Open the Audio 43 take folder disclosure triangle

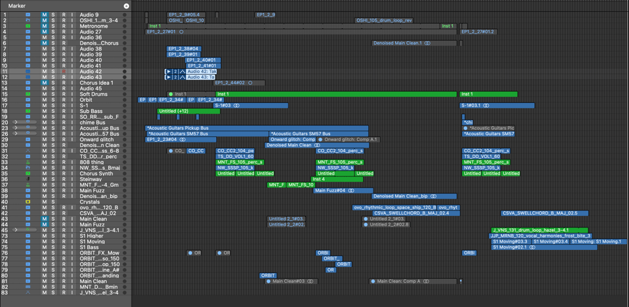168,77
